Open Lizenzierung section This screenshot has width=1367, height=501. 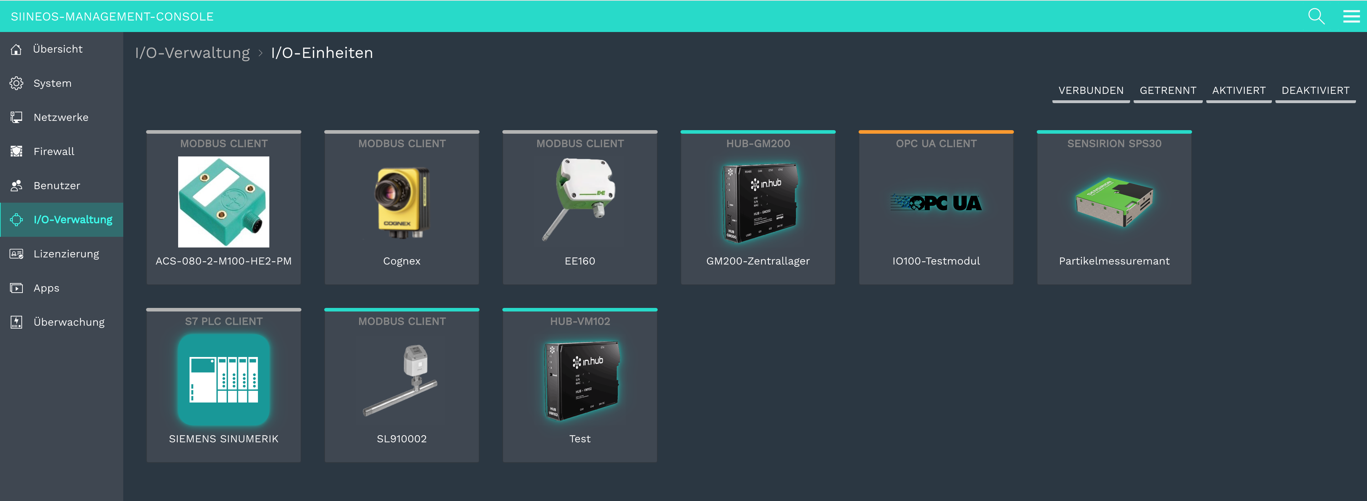62,254
